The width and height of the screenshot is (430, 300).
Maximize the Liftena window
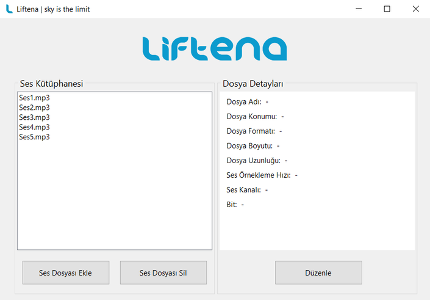[x=387, y=9]
